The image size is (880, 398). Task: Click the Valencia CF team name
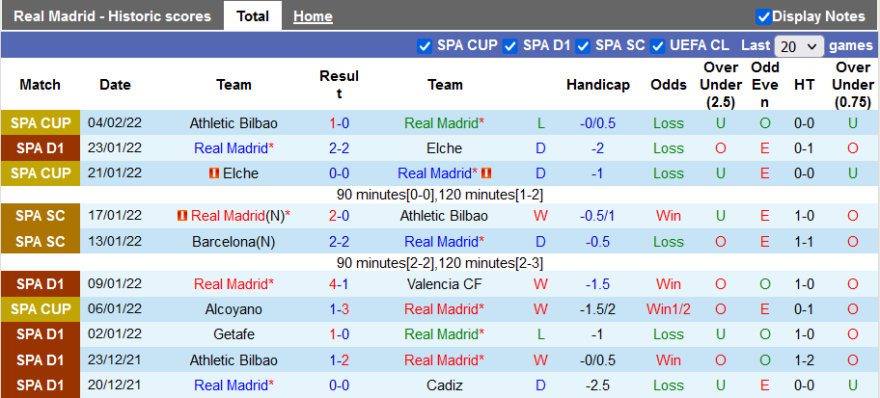point(444,284)
